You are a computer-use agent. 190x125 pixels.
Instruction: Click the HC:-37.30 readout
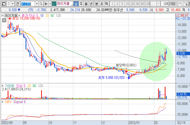tap(183, 18)
